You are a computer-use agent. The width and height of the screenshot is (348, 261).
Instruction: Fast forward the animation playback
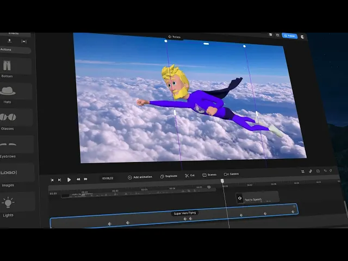pos(86,179)
